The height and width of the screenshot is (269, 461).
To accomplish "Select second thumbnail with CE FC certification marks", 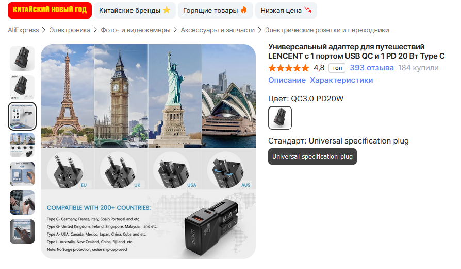I will click(x=22, y=87).
